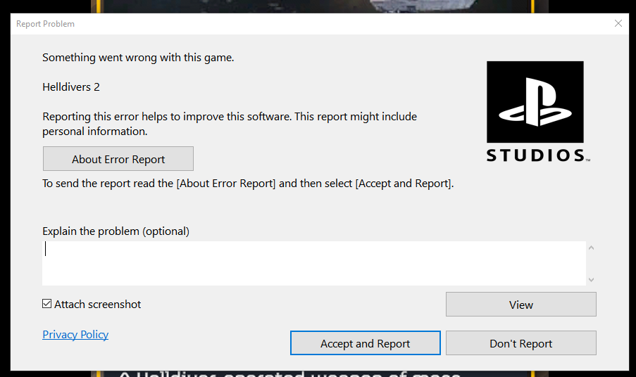Click the 'Explain the problem (optional)' label
This screenshot has width=636, height=377.
(x=116, y=231)
